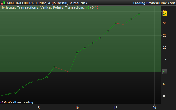Select the 24-point marker at transaction 13

(100, 38)
